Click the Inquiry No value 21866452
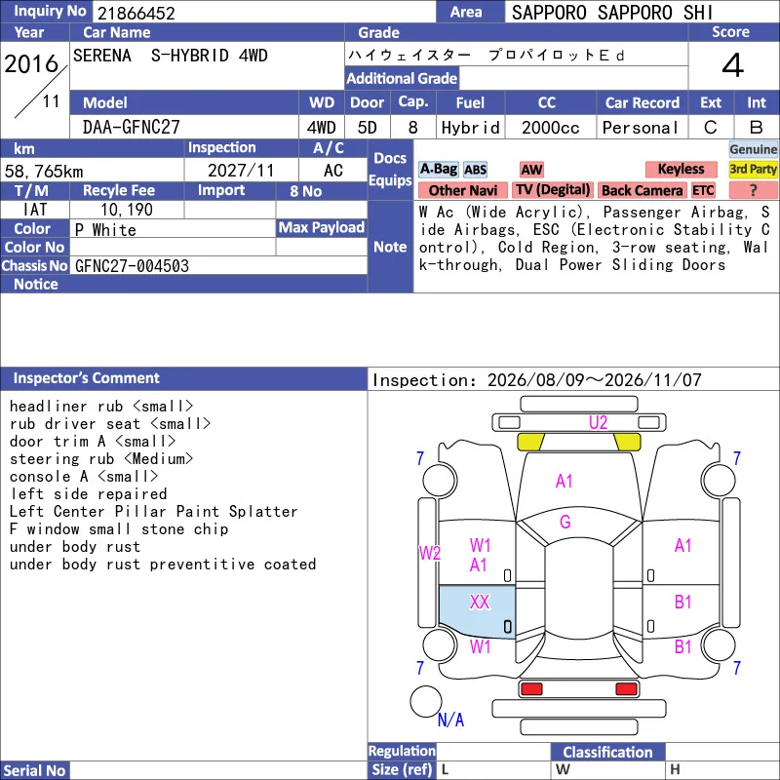This screenshot has height=780, width=780. point(136,13)
